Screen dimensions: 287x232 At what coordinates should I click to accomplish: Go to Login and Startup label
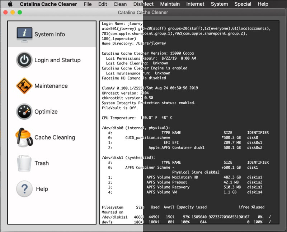tap(57, 60)
